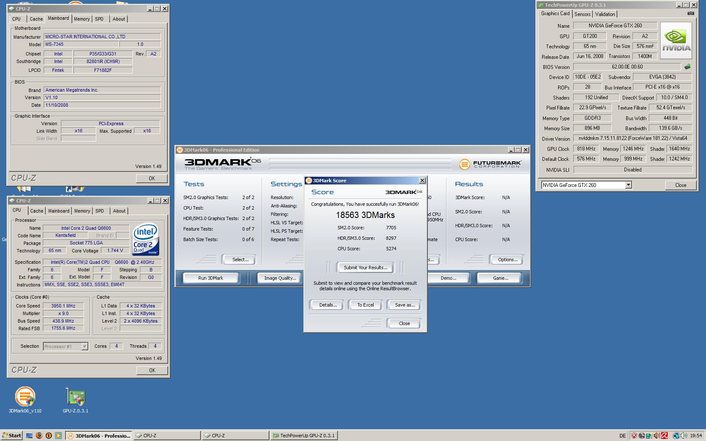This screenshot has width=706, height=441.
Task: Click Submit Your Results button
Action: coord(366,268)
